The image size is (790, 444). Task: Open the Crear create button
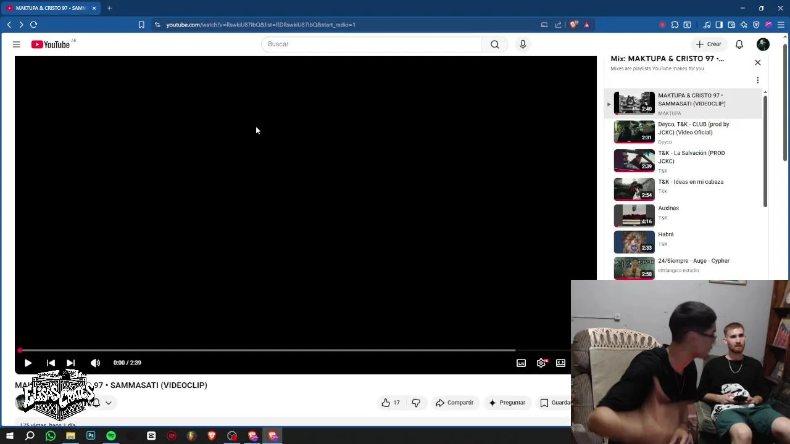[x=709, y=44]
